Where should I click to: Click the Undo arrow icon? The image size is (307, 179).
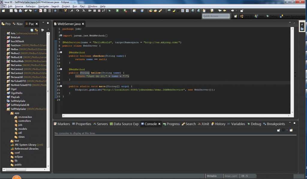point(26,11)
